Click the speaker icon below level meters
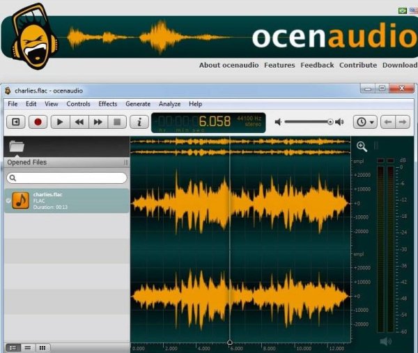Viewport: 418px width, 353px height. tap(385, 341)
